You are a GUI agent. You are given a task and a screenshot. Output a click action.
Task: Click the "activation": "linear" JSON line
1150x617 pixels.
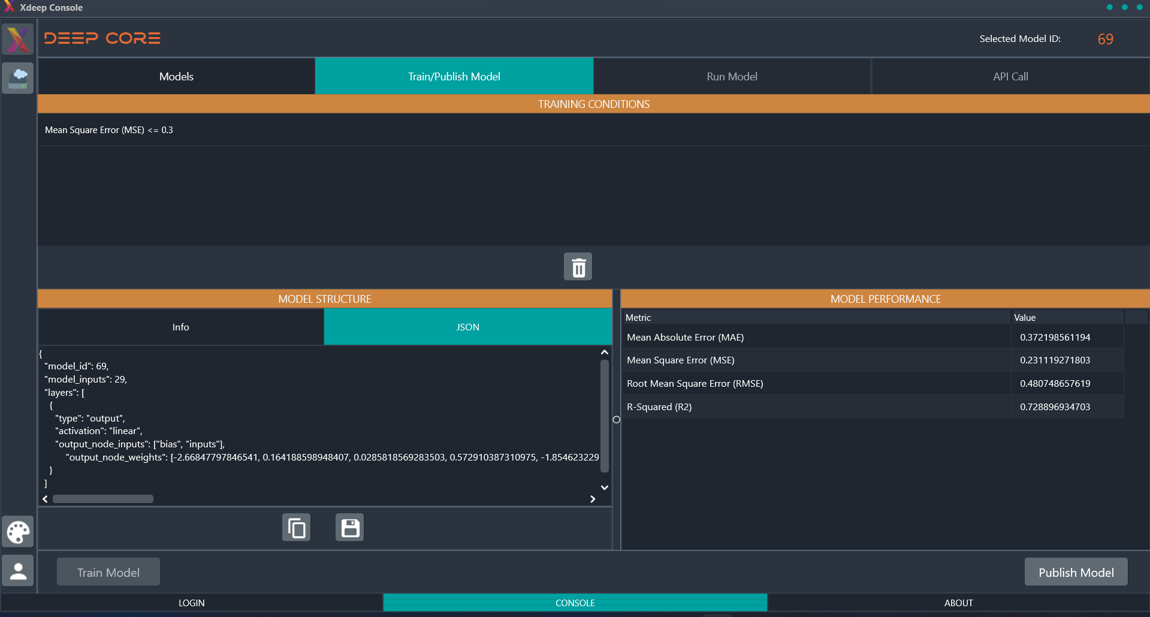pyautogui.click(x=99, y=431)
